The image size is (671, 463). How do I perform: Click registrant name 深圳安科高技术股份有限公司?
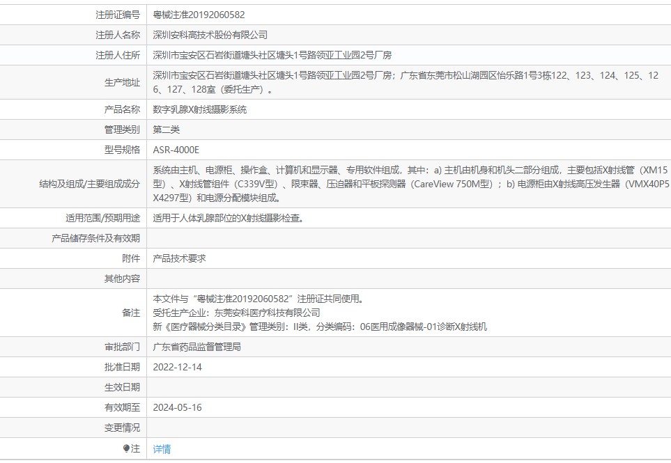coord(210,35)
